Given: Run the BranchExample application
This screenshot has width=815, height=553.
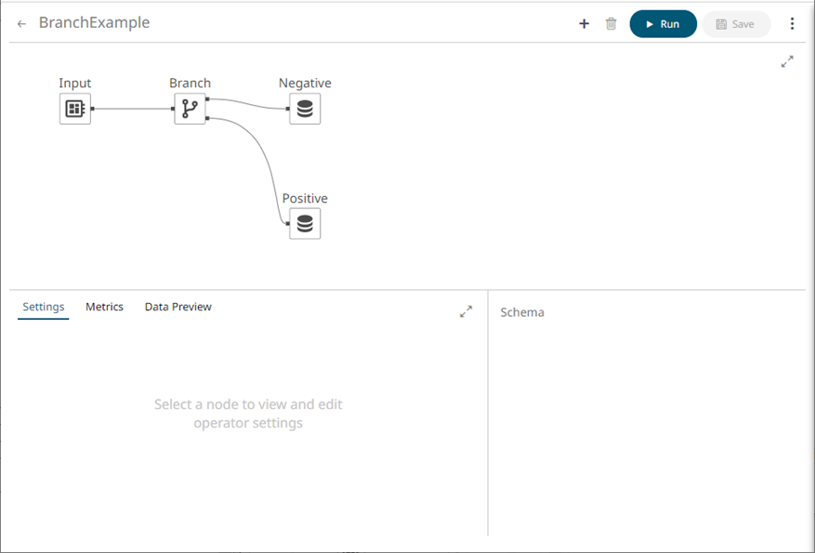Looking at the screenshot, I should [x=663, y=24].
